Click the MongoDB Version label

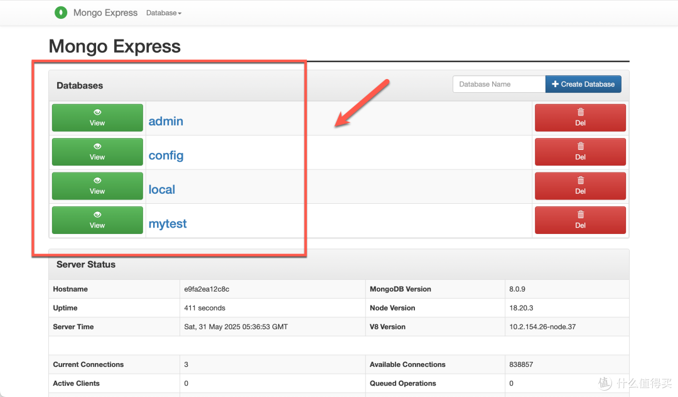pos(400,289)
